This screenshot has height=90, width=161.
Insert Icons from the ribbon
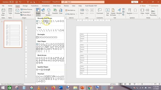pyautogui.click(x=43, y=11)
